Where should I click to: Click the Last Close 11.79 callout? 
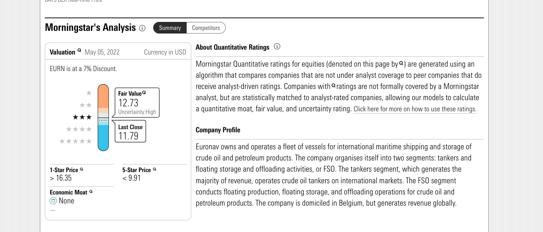coord(130,132)
